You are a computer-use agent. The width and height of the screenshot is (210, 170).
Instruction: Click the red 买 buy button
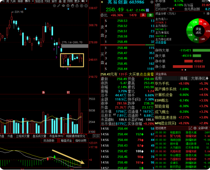click(143, 15)
